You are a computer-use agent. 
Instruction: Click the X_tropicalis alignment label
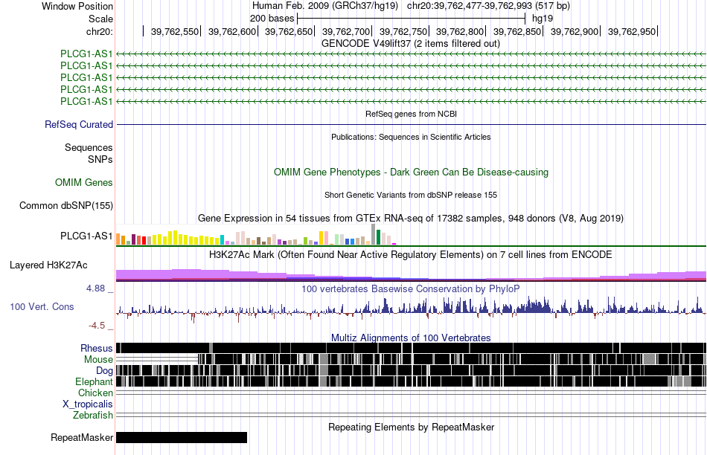point(88,404)
